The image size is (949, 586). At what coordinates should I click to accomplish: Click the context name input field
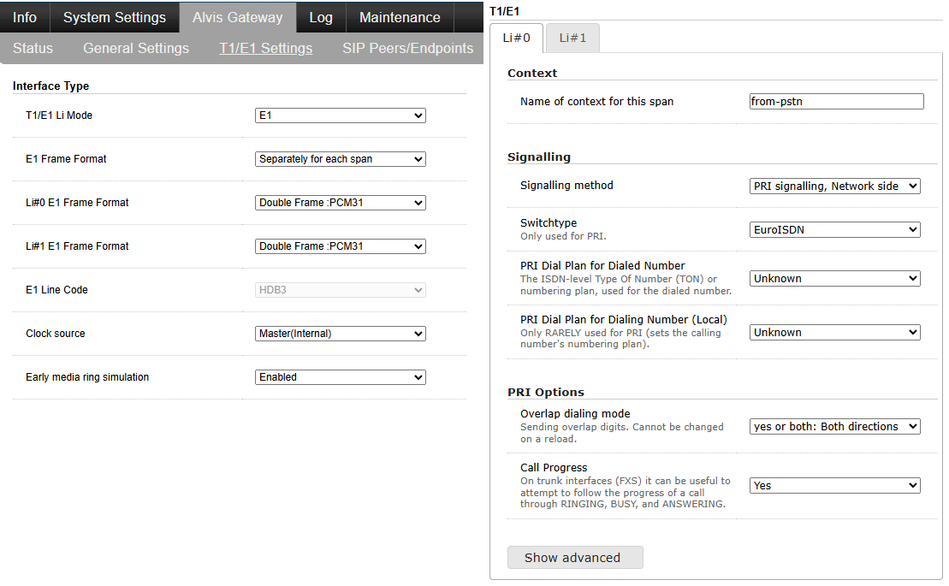click(x=836, y=102)
